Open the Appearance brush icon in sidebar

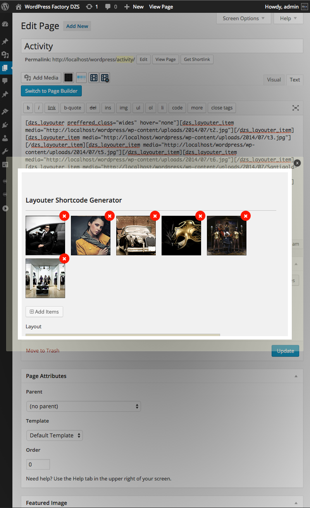pos(6,111)
